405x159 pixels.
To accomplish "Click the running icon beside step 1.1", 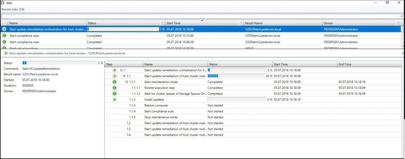I will click(x=114, y=76).
